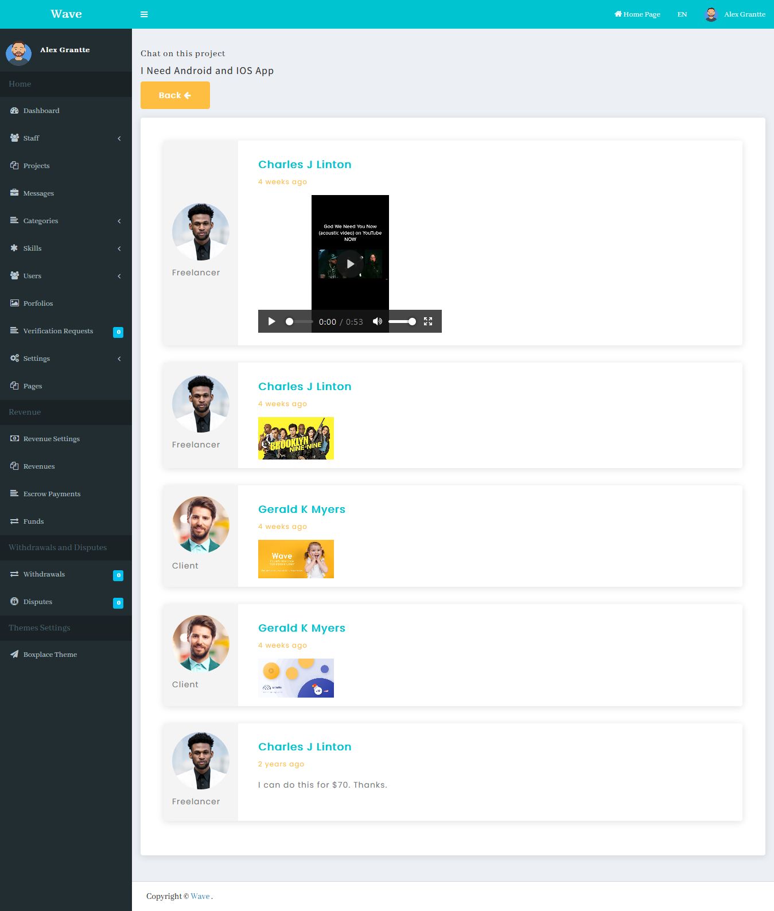
Task: Click message text 'I can do this for $70. Thanks.'
Action: click(322, 785)
